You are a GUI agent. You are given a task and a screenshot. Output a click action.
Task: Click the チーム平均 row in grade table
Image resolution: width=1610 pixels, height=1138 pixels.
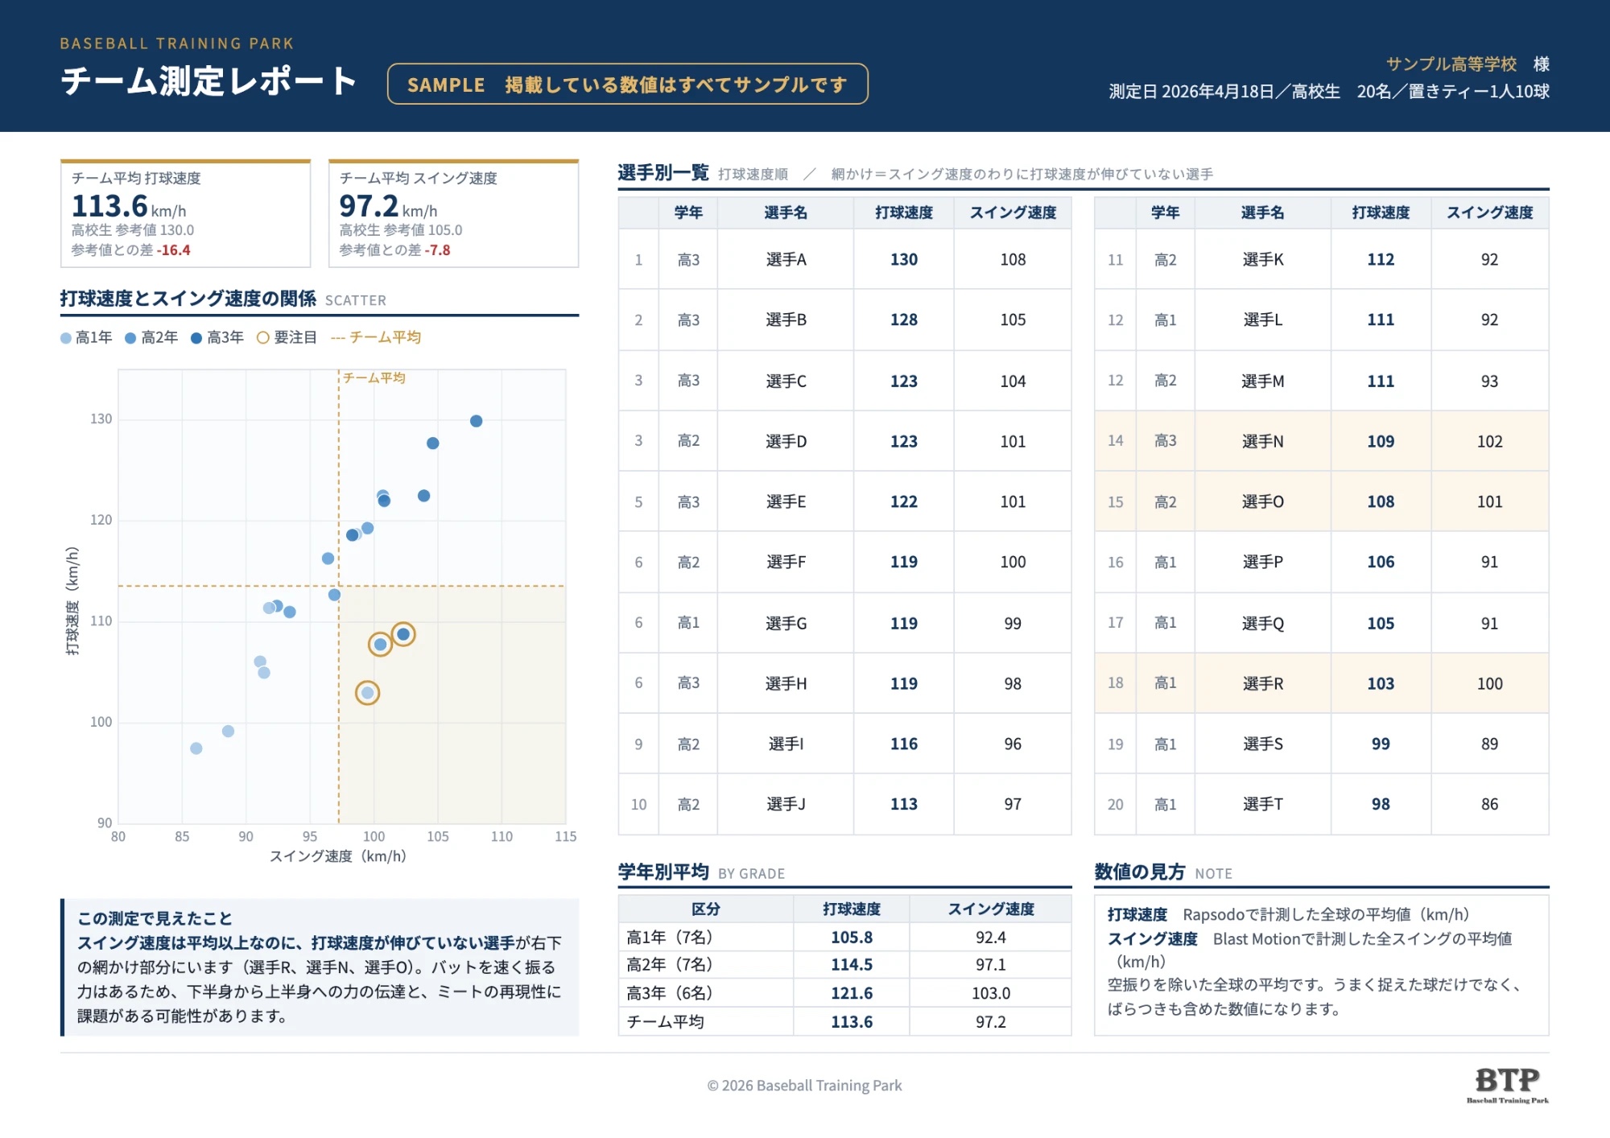coord(844,1021)
